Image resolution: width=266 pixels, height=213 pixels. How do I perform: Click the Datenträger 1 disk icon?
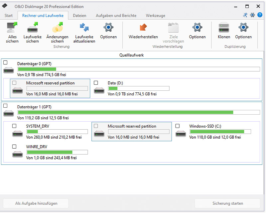(9, 113)
